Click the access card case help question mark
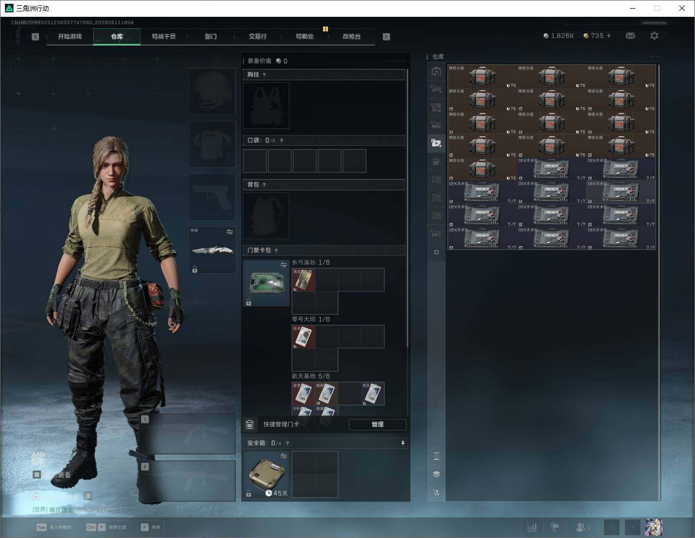This screenshot has width=695, height=538. (x=276, y=251)
